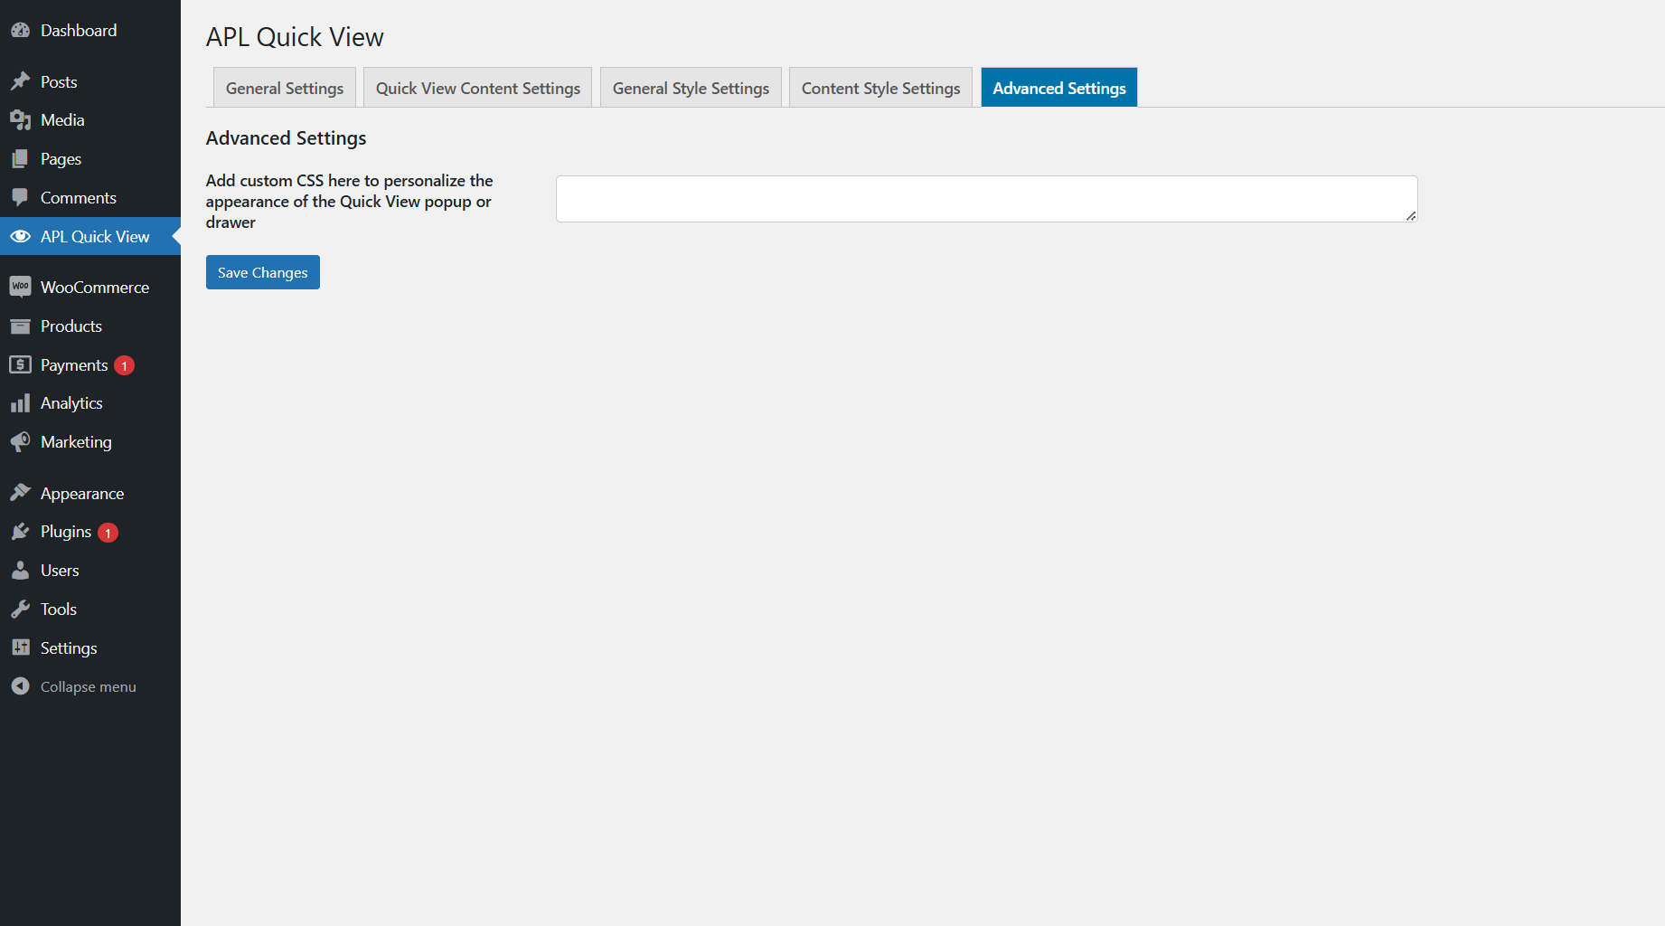Focus the custom CSS text area

986,199
